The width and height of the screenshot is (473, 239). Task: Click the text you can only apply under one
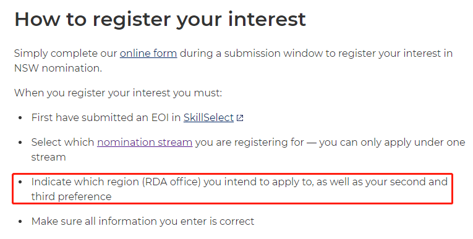pos(392,142)
